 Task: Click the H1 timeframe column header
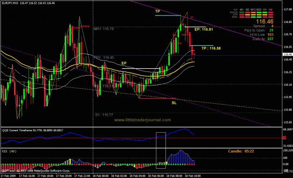(x=264, y=10)
